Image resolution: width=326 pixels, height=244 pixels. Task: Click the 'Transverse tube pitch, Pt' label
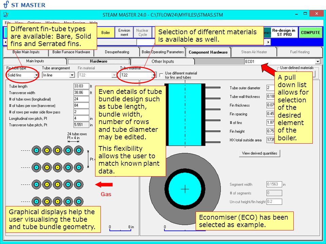pyautogui.click(x=28, y=125)
